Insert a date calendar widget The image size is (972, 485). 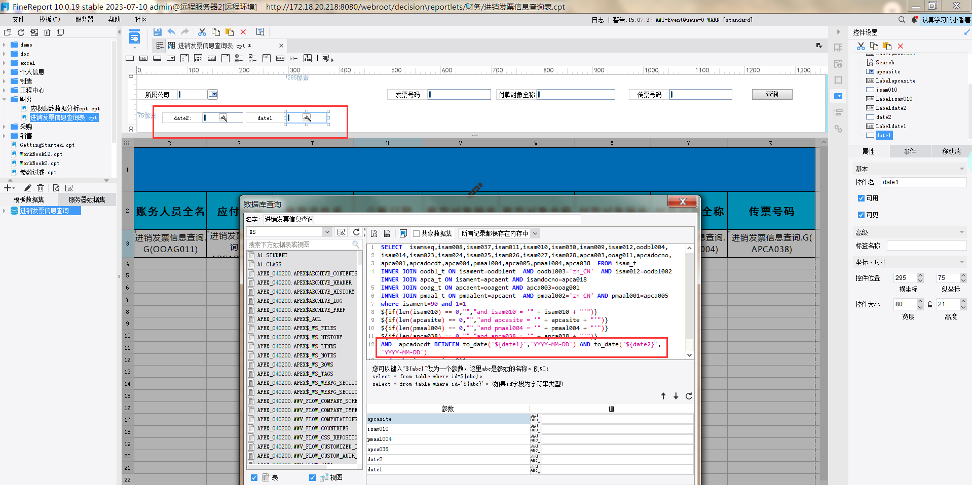pos(198,58)
